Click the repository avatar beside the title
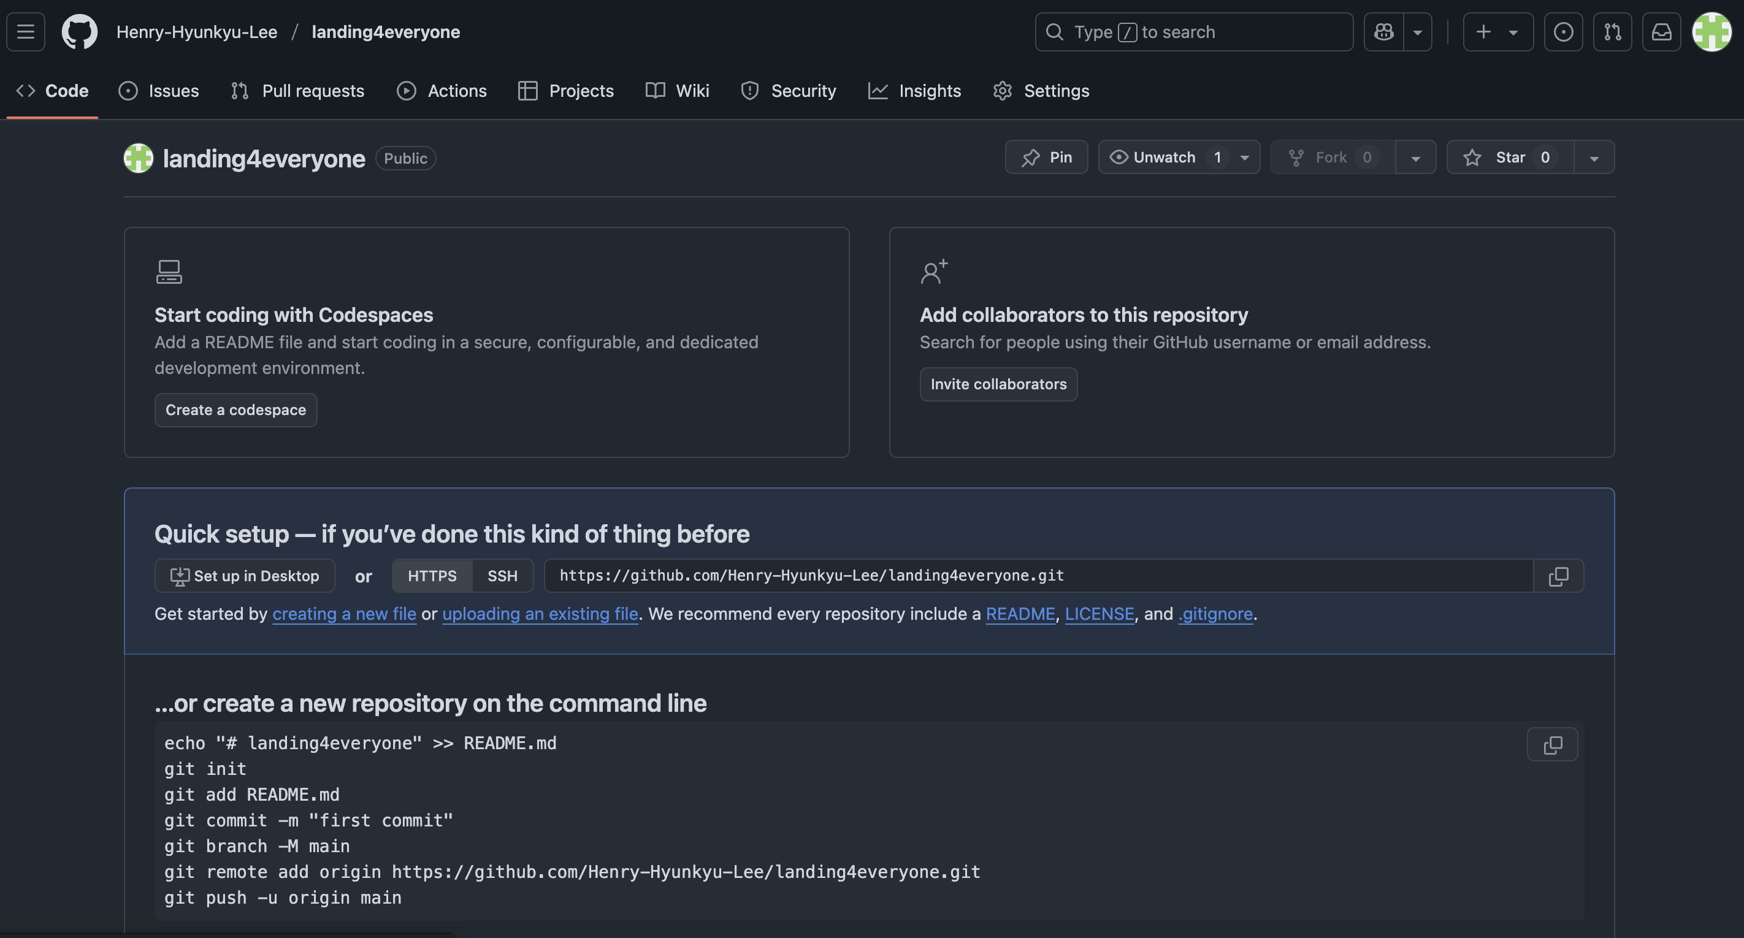1744x938 pixels. click(x=138, y=158)
